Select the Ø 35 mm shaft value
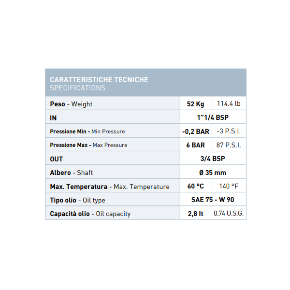Image resolution: width=290 pixels, height=290 pixels. tap(212, 173)
